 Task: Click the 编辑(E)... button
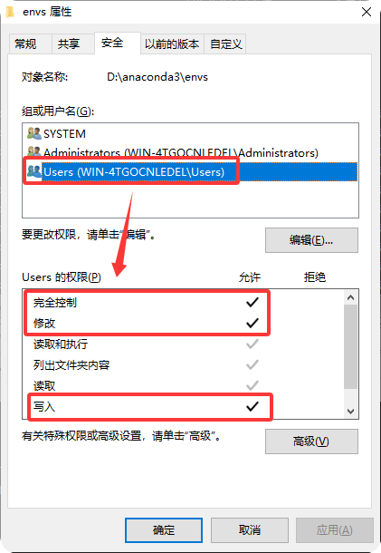coord(311,240)
